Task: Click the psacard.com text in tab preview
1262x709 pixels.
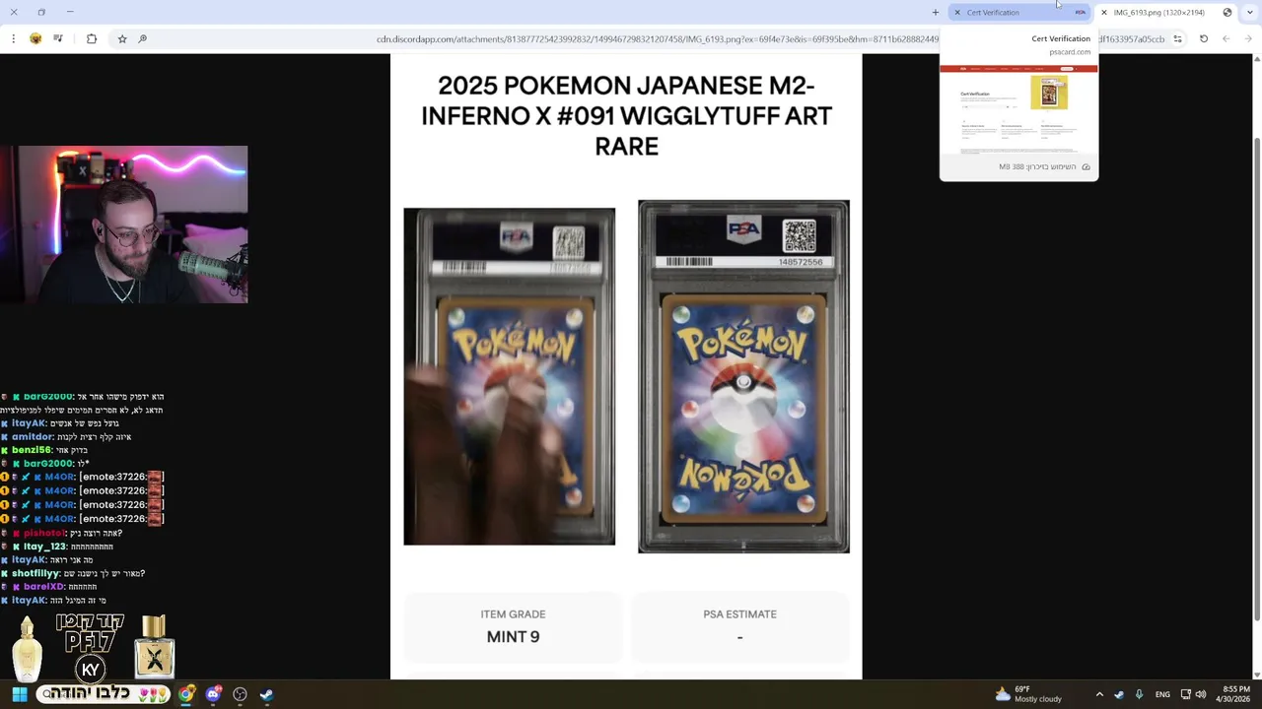Action: [1070, 51]
